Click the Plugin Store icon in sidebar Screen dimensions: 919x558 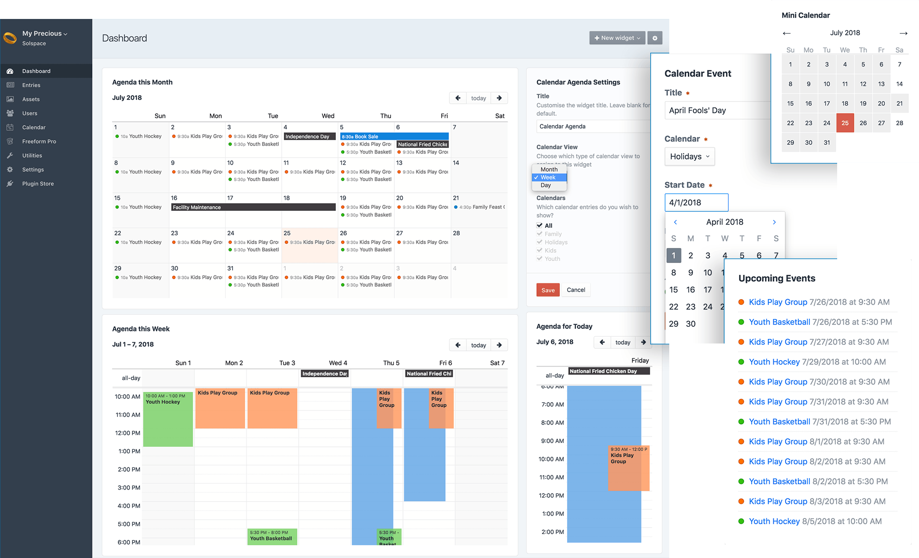pos(11,184)
